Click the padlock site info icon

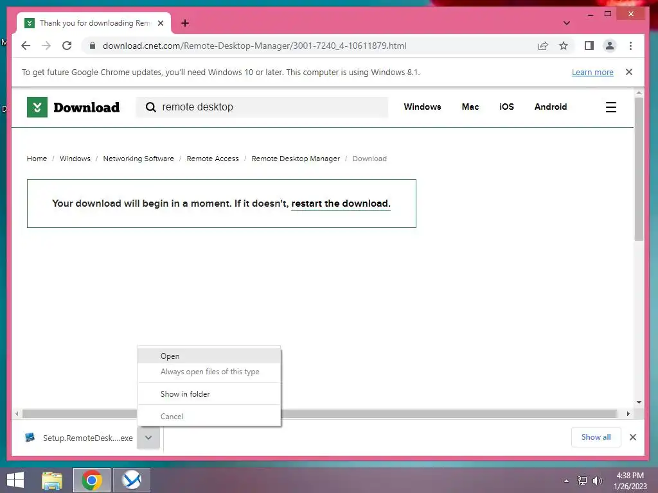tap(93, 46)
